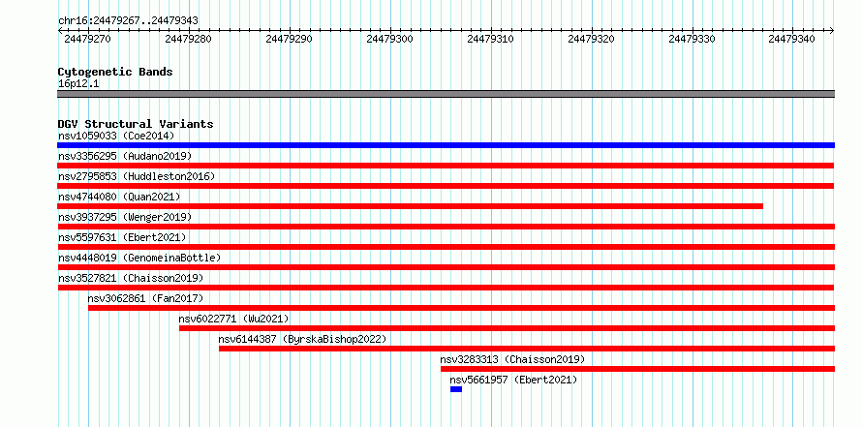Click ruler position 24479300
Screen dimensions: 862x427
(x=389, y=39)
